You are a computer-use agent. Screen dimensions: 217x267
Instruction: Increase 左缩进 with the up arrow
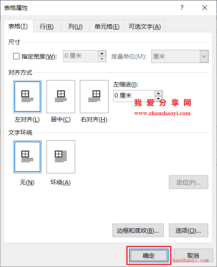tap(159, 93)
